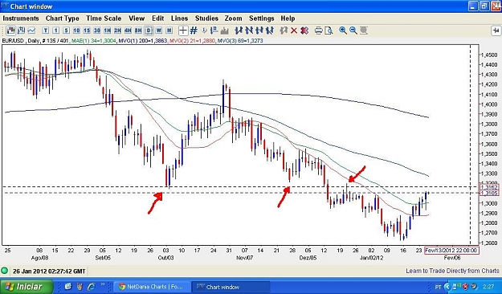Click Learn to Trade Directly from Charts link

452,271
